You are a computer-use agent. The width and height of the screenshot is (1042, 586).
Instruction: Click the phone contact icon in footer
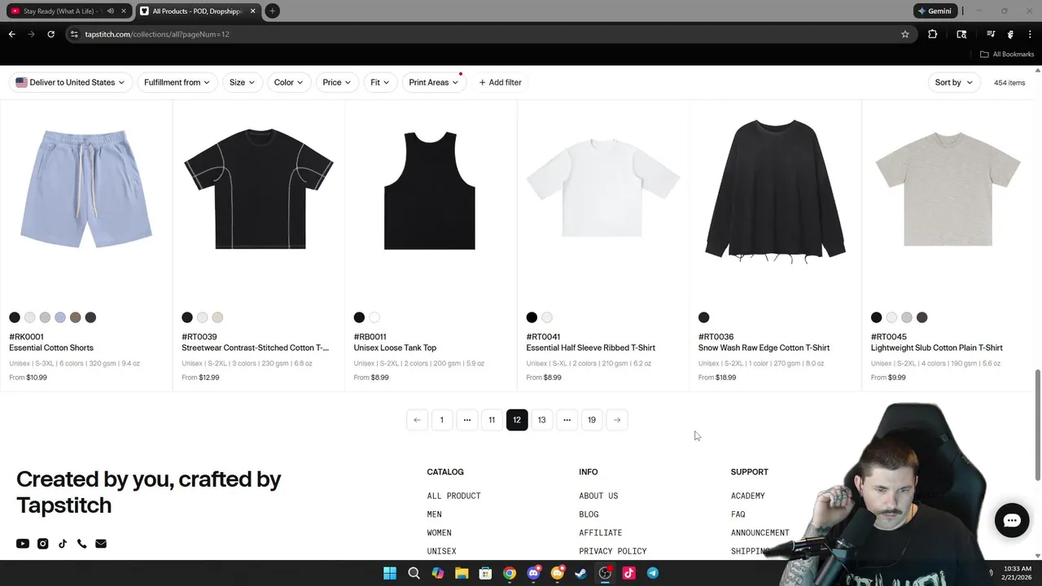81,544
